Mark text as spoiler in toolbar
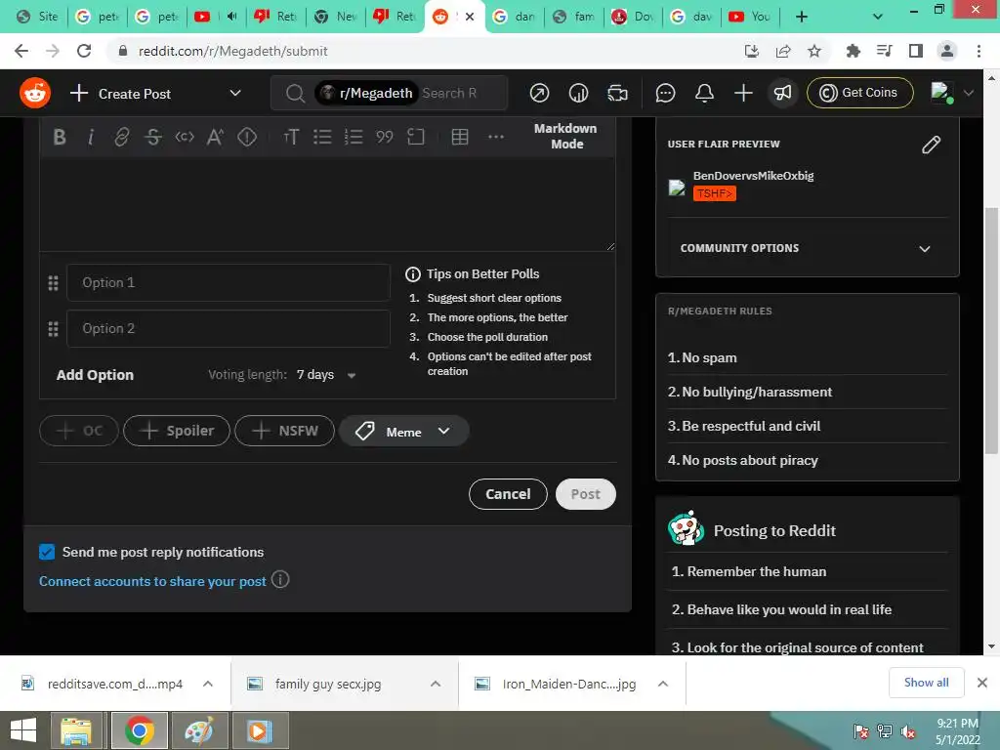 [x=247, y=137]
